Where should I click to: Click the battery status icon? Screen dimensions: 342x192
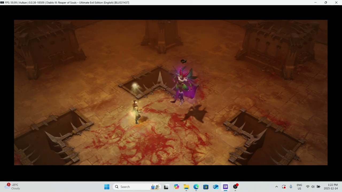(318, 187)
